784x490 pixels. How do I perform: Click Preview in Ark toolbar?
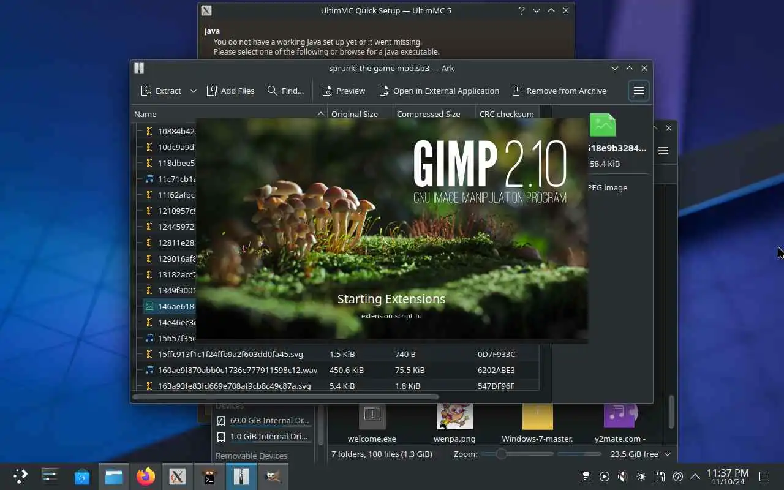click(x=344, y=91)
